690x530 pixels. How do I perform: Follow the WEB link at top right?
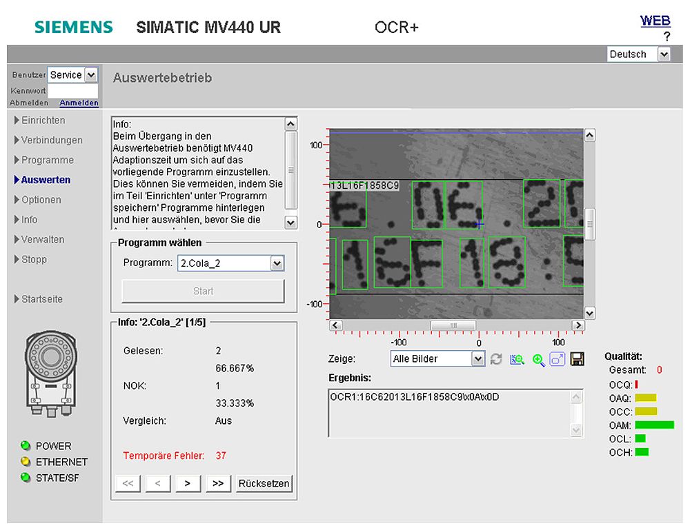coord(655,19)
